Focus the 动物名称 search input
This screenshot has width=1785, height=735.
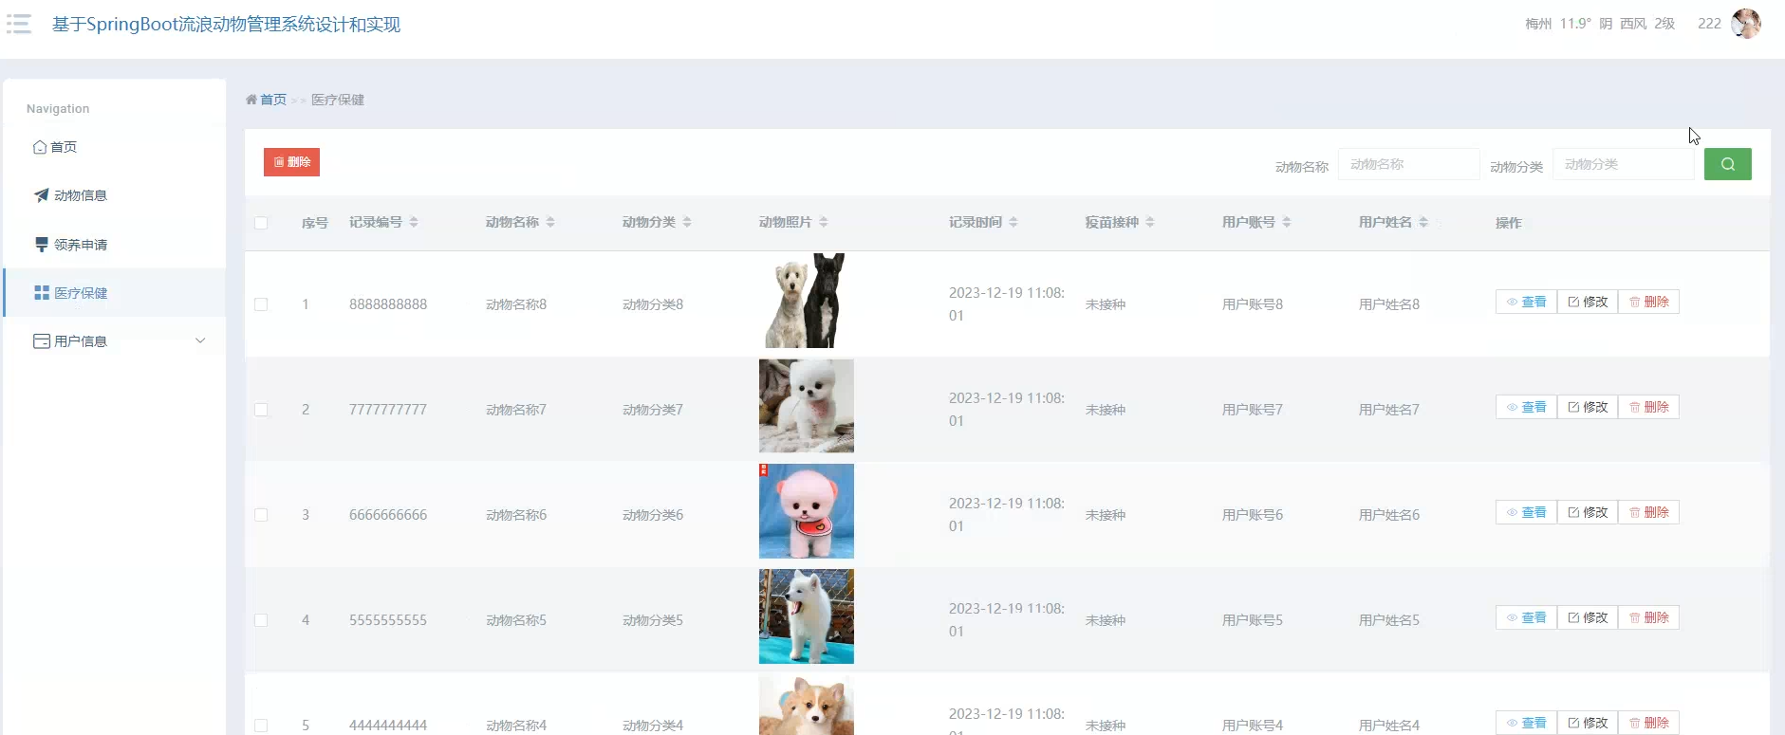click(x=1408, y=164)
